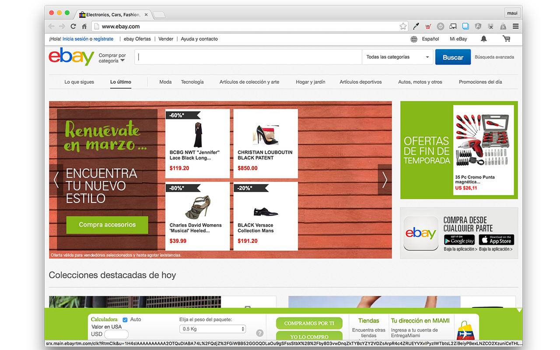Open the eBay notifications bell

(x=483, y=39)
